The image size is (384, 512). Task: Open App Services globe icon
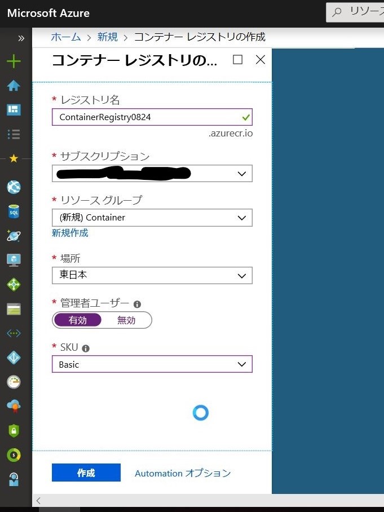[14, 187]
